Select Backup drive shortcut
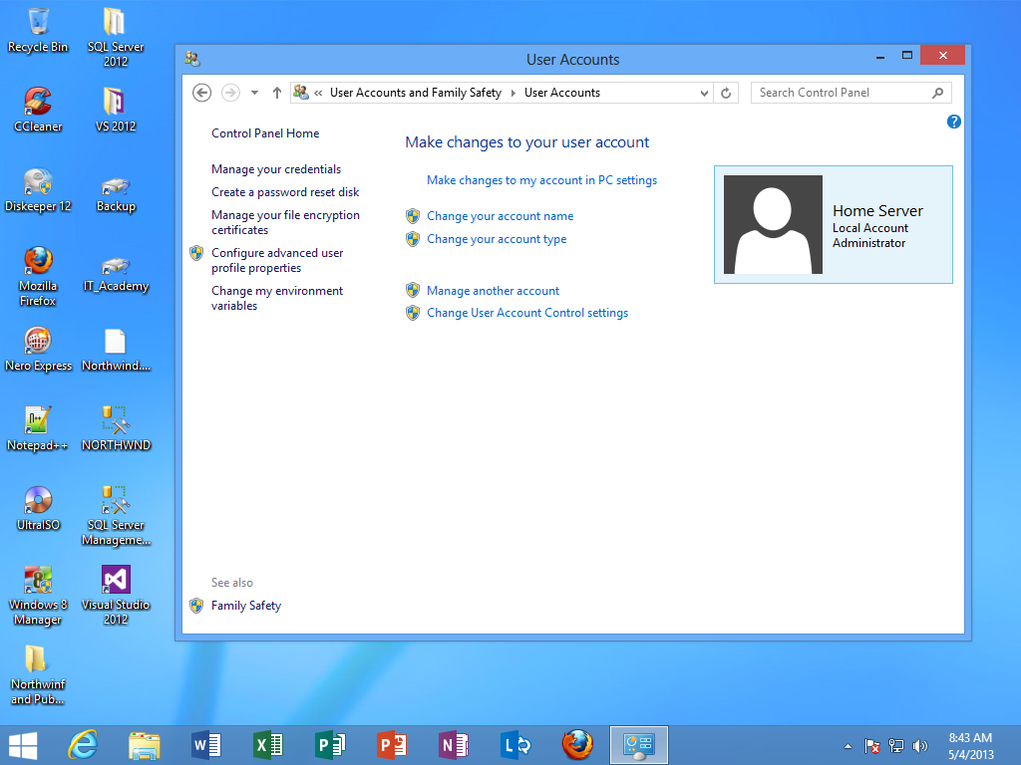Screen dimensions: 1021x765 click(116, 195)
